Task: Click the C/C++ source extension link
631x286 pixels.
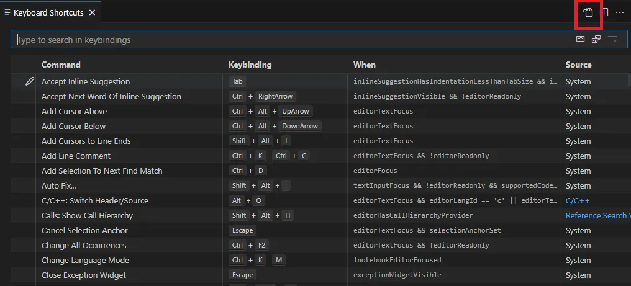Action: click(x=577, y=200)
